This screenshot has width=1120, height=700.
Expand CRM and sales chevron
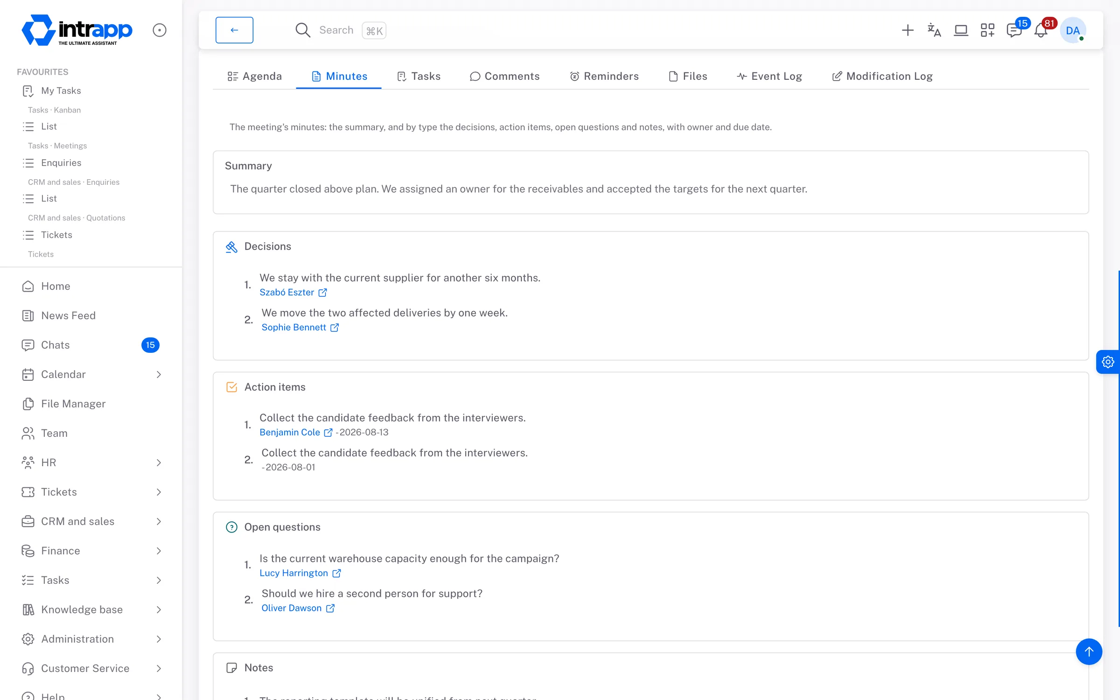coord(159,521)
